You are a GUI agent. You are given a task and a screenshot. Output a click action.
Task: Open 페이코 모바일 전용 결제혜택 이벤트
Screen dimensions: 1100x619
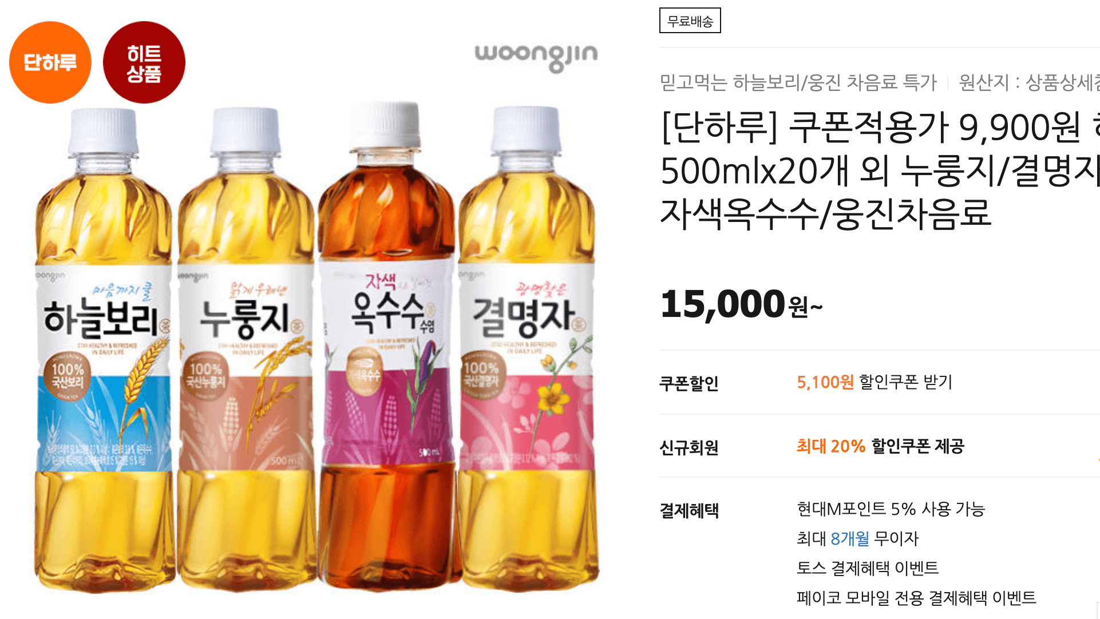[916, 598]
